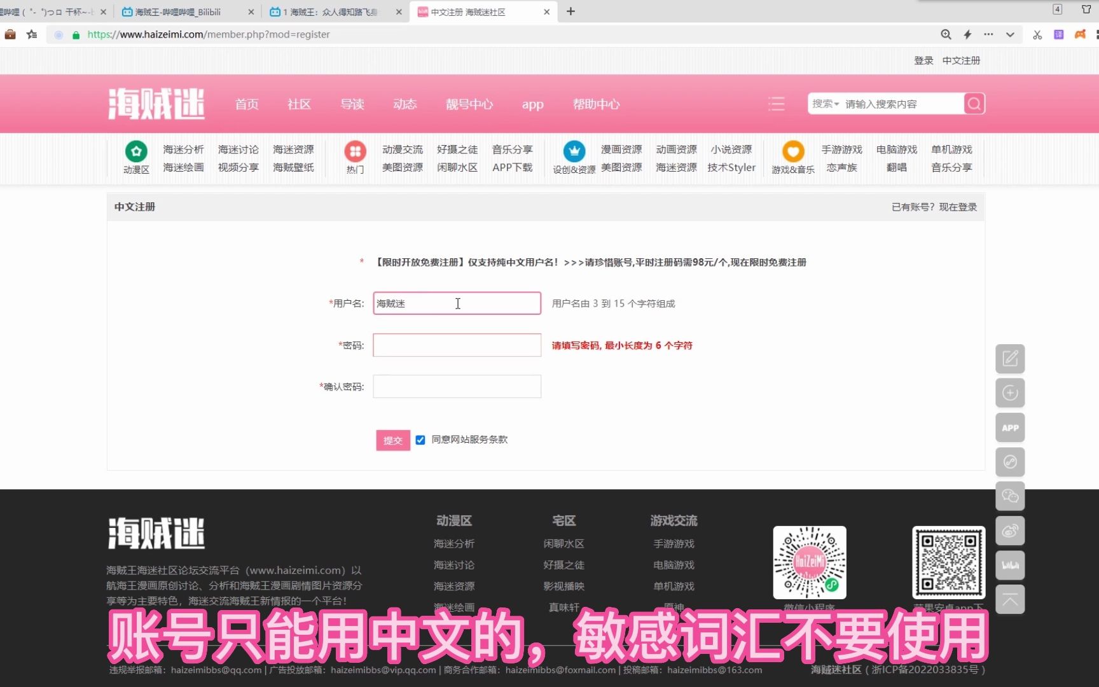
Task: Click the APP download icon in right sidebar
Action: coord(1010,427)
